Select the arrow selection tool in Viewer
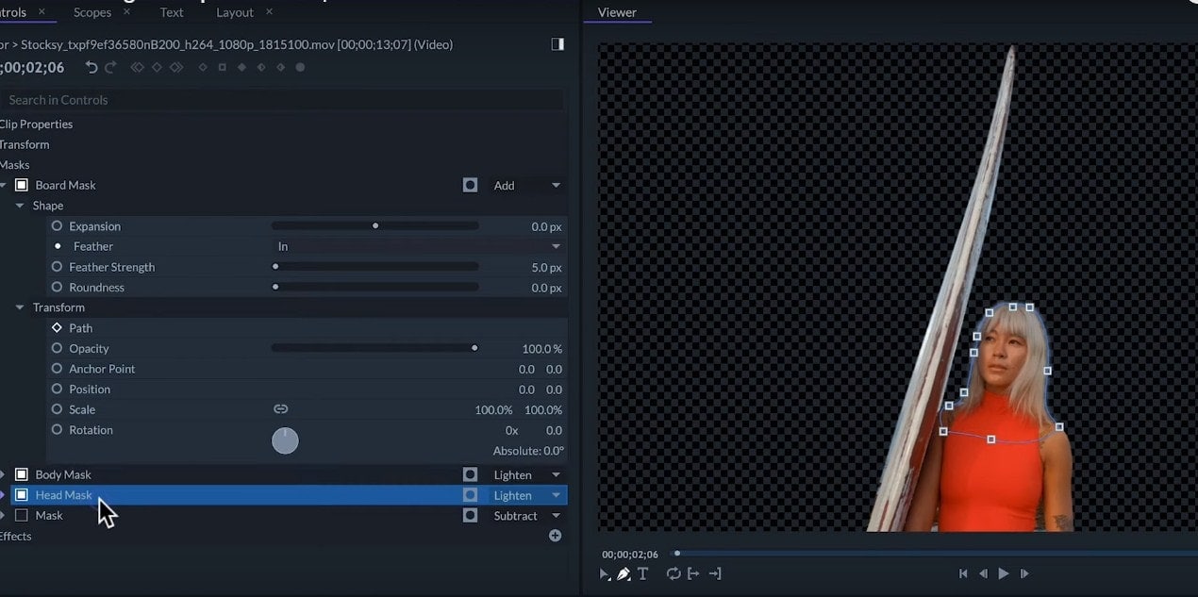The width and height of the screenshot is (1198, 597). (x=605, y=573)
